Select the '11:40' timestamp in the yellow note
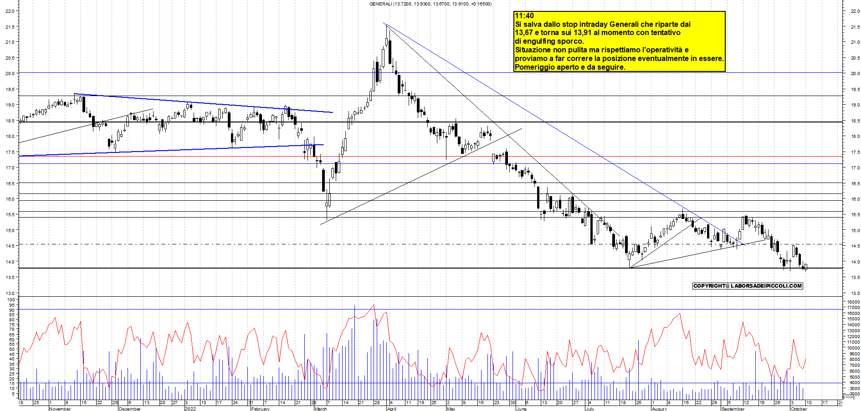Image resolution: width=861 pixels, height=411 pixels. tap(524, 16)
